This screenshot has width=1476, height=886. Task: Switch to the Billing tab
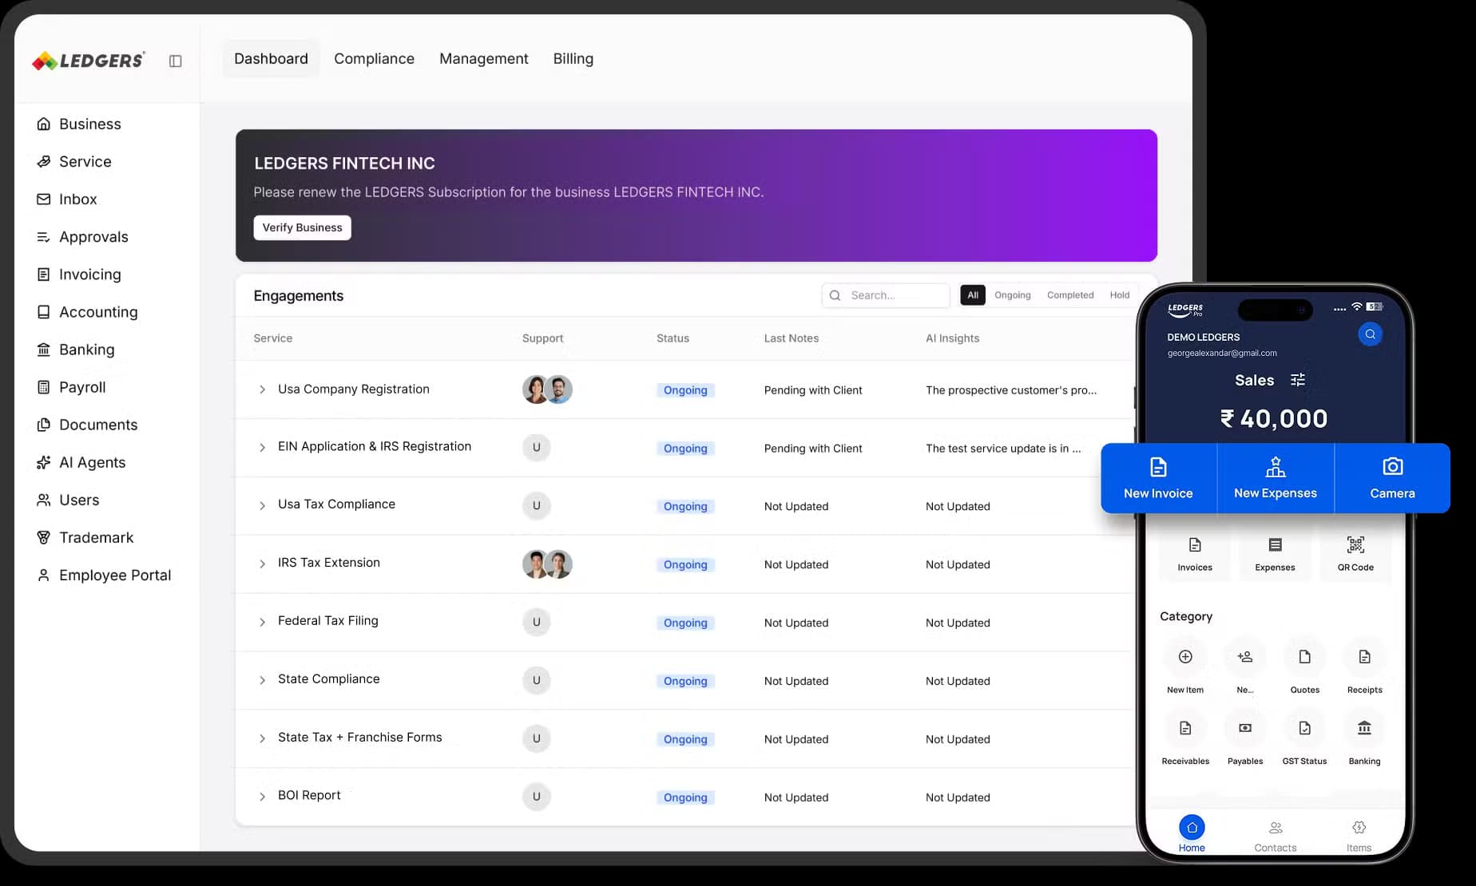[x=573, y=58]
